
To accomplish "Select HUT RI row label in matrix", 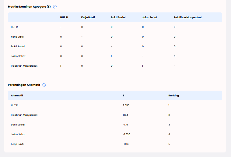I will (x=15, y=27).
